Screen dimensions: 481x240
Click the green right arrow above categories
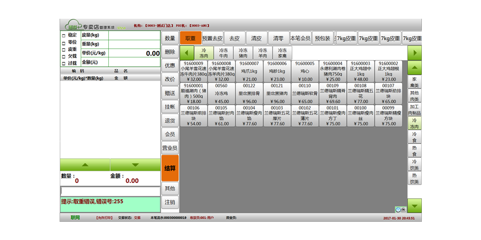[x=415, y=53]
